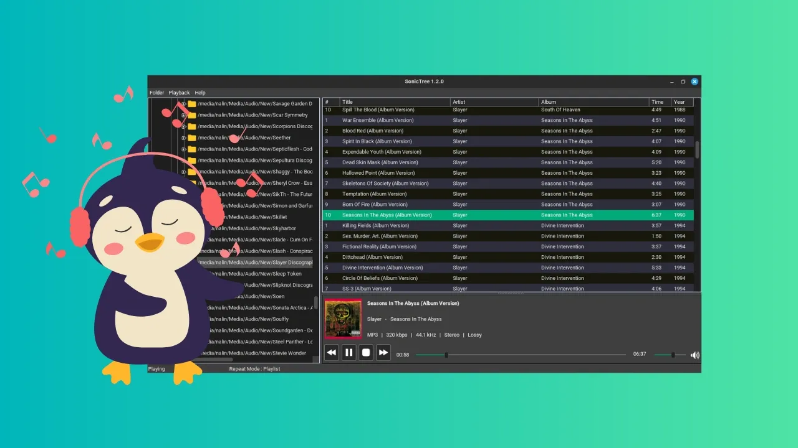Select highlighted Seasons In The Abyss playlist row
This screenshot has width=798, height=448.
pos(508,215)
